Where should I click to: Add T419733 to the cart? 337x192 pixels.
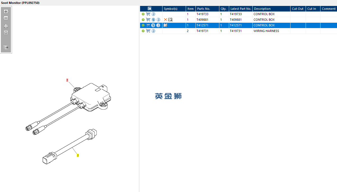coord(148,14)
